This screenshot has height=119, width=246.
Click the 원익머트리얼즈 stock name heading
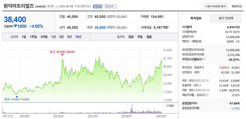(19, 6)
